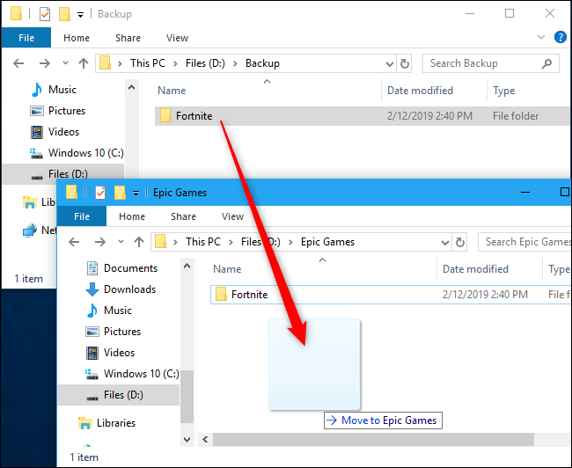Click Search Backup input field

(491, 63)
